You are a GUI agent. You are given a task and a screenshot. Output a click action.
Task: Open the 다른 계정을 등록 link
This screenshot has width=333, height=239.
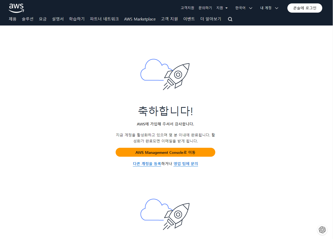[147, 164]
